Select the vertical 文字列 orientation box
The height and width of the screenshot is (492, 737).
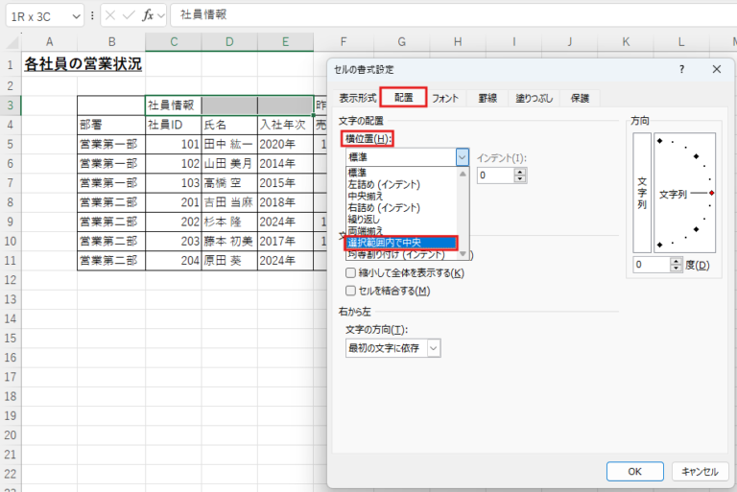click(642, 193)
